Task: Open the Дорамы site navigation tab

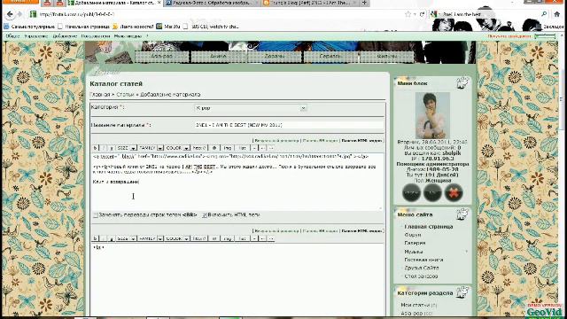Action: click(x=275, y=57)
